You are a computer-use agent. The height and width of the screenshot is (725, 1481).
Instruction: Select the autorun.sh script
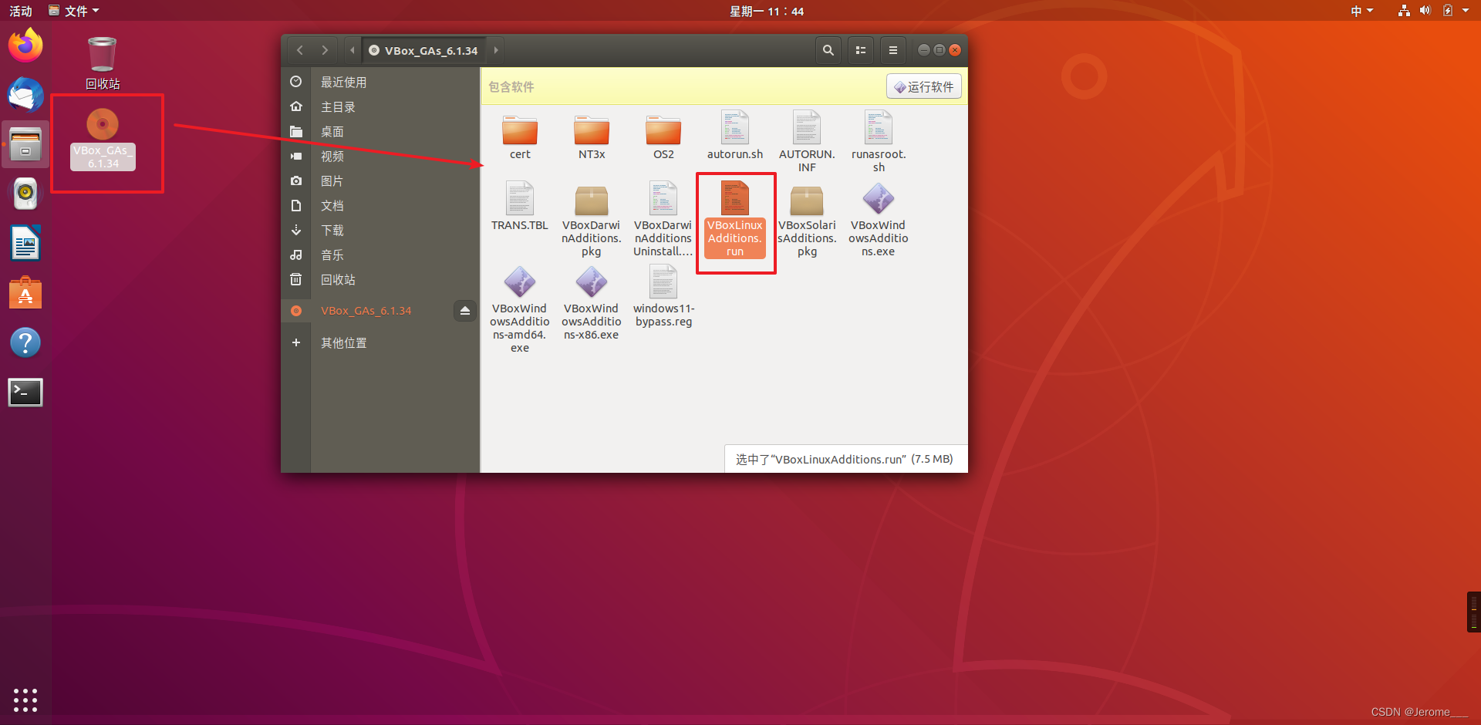(734, 133)
